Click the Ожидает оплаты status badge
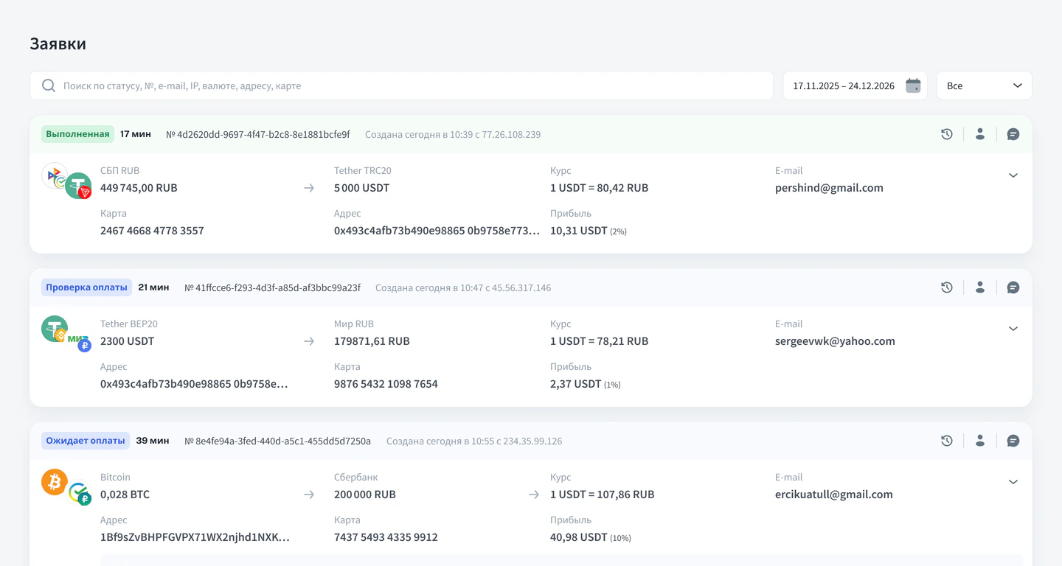This screenshot has width=1062, height=566. (86, 441)
